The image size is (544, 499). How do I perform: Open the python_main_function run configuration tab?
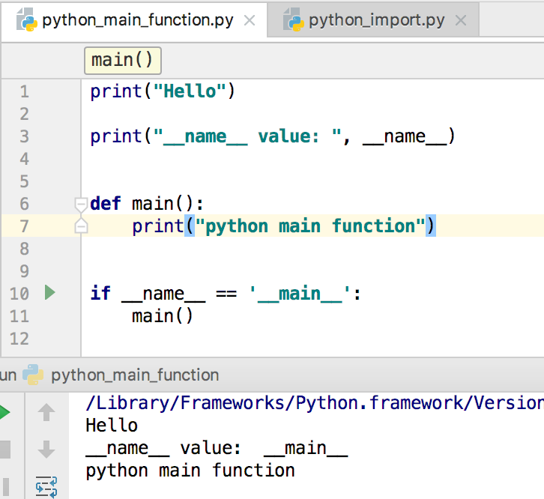point(135,375)
